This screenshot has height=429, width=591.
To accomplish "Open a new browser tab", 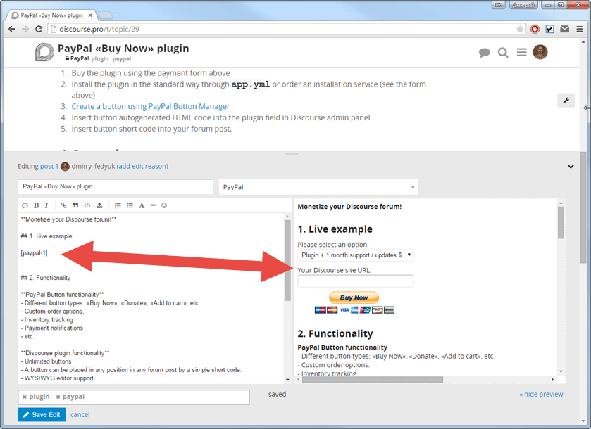I will [106, 15].
